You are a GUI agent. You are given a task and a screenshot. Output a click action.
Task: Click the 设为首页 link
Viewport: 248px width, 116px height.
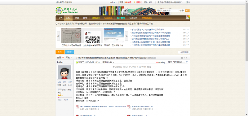point(60,2)
